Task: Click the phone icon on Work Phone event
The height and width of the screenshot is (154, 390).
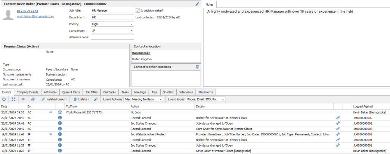Action: click(60, 112)
